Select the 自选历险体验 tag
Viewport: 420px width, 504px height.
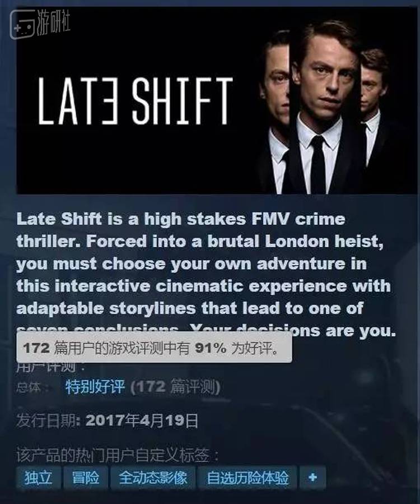point(247,477)
